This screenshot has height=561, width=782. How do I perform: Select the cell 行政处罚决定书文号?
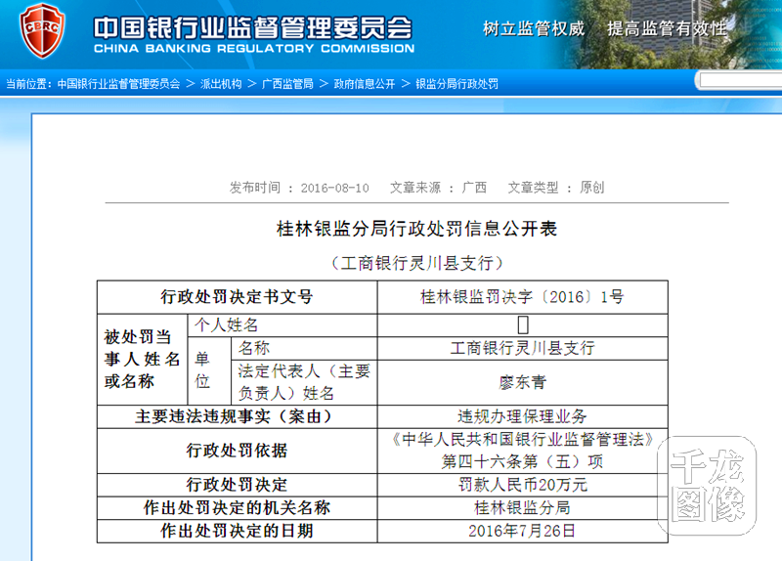pos(237,297)
